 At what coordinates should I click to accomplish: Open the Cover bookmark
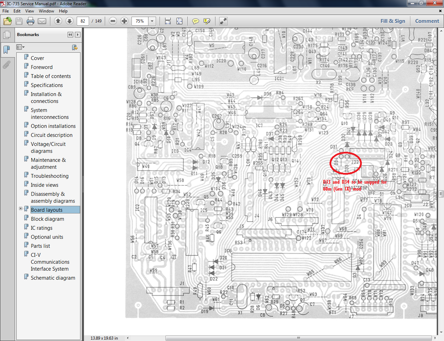37,58
